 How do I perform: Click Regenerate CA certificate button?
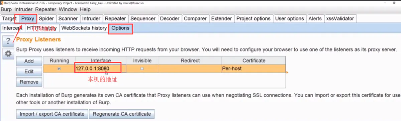click(x=122, y=114)
